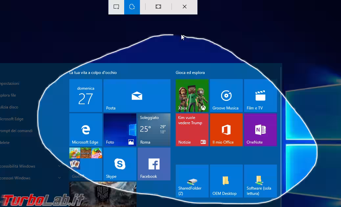
Task: Open the OneNote tile
Action: coord(260,130)
